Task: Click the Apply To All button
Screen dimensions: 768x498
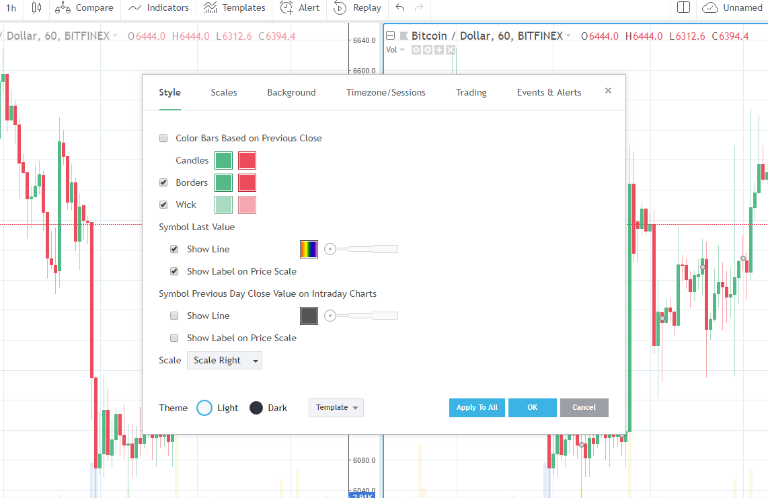Action: coord(477,408)
